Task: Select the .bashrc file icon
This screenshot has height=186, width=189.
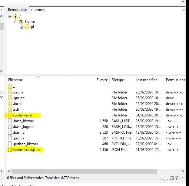Action: 10,132
